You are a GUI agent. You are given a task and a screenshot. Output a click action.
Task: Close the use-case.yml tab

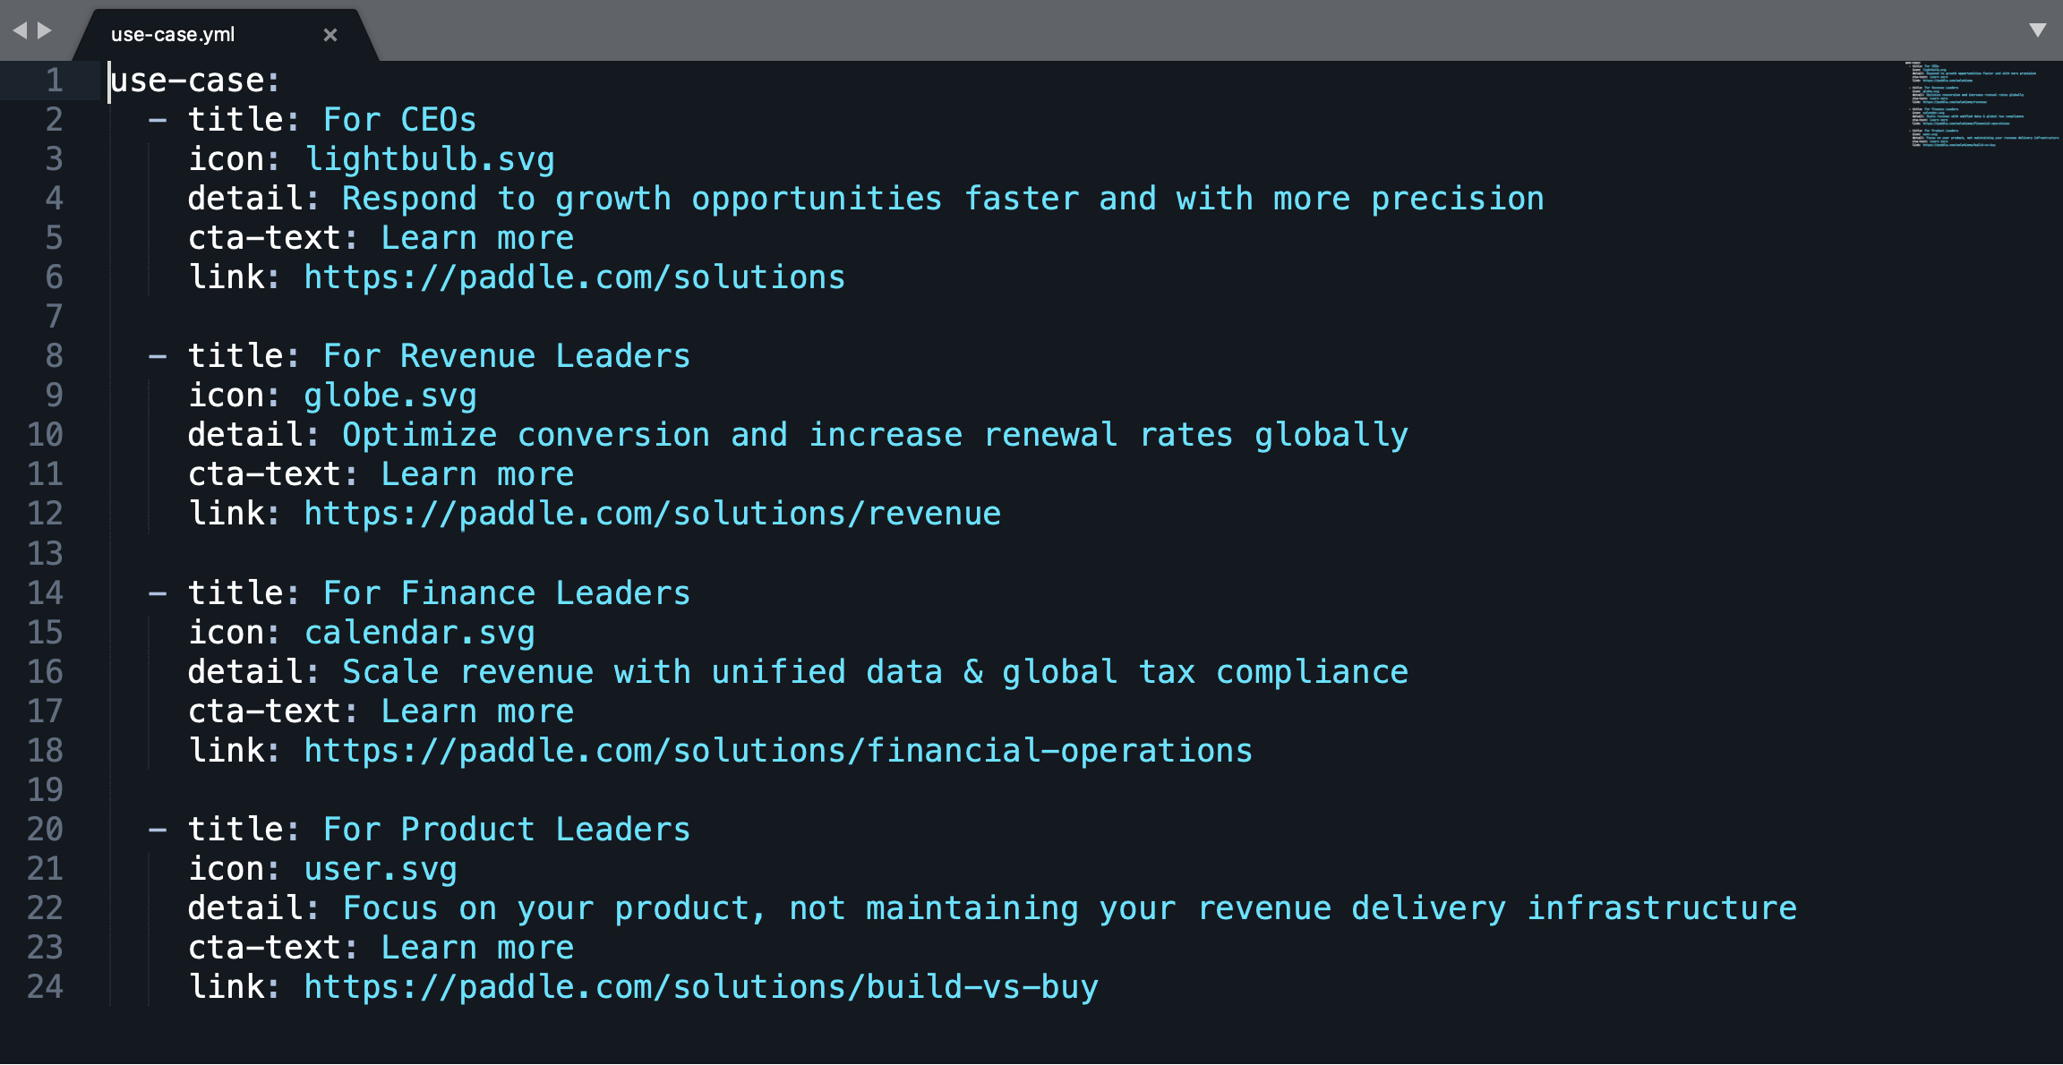pos(330,35)
